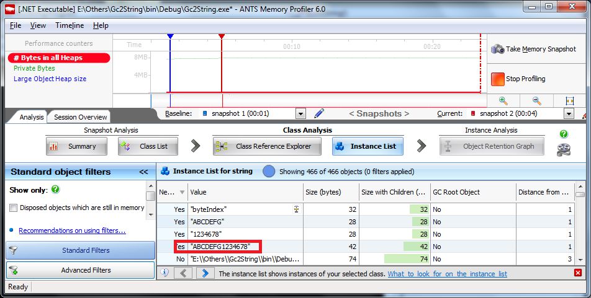Click the Object Retention Graph button
591x298 pixels.
click(492, 146)
